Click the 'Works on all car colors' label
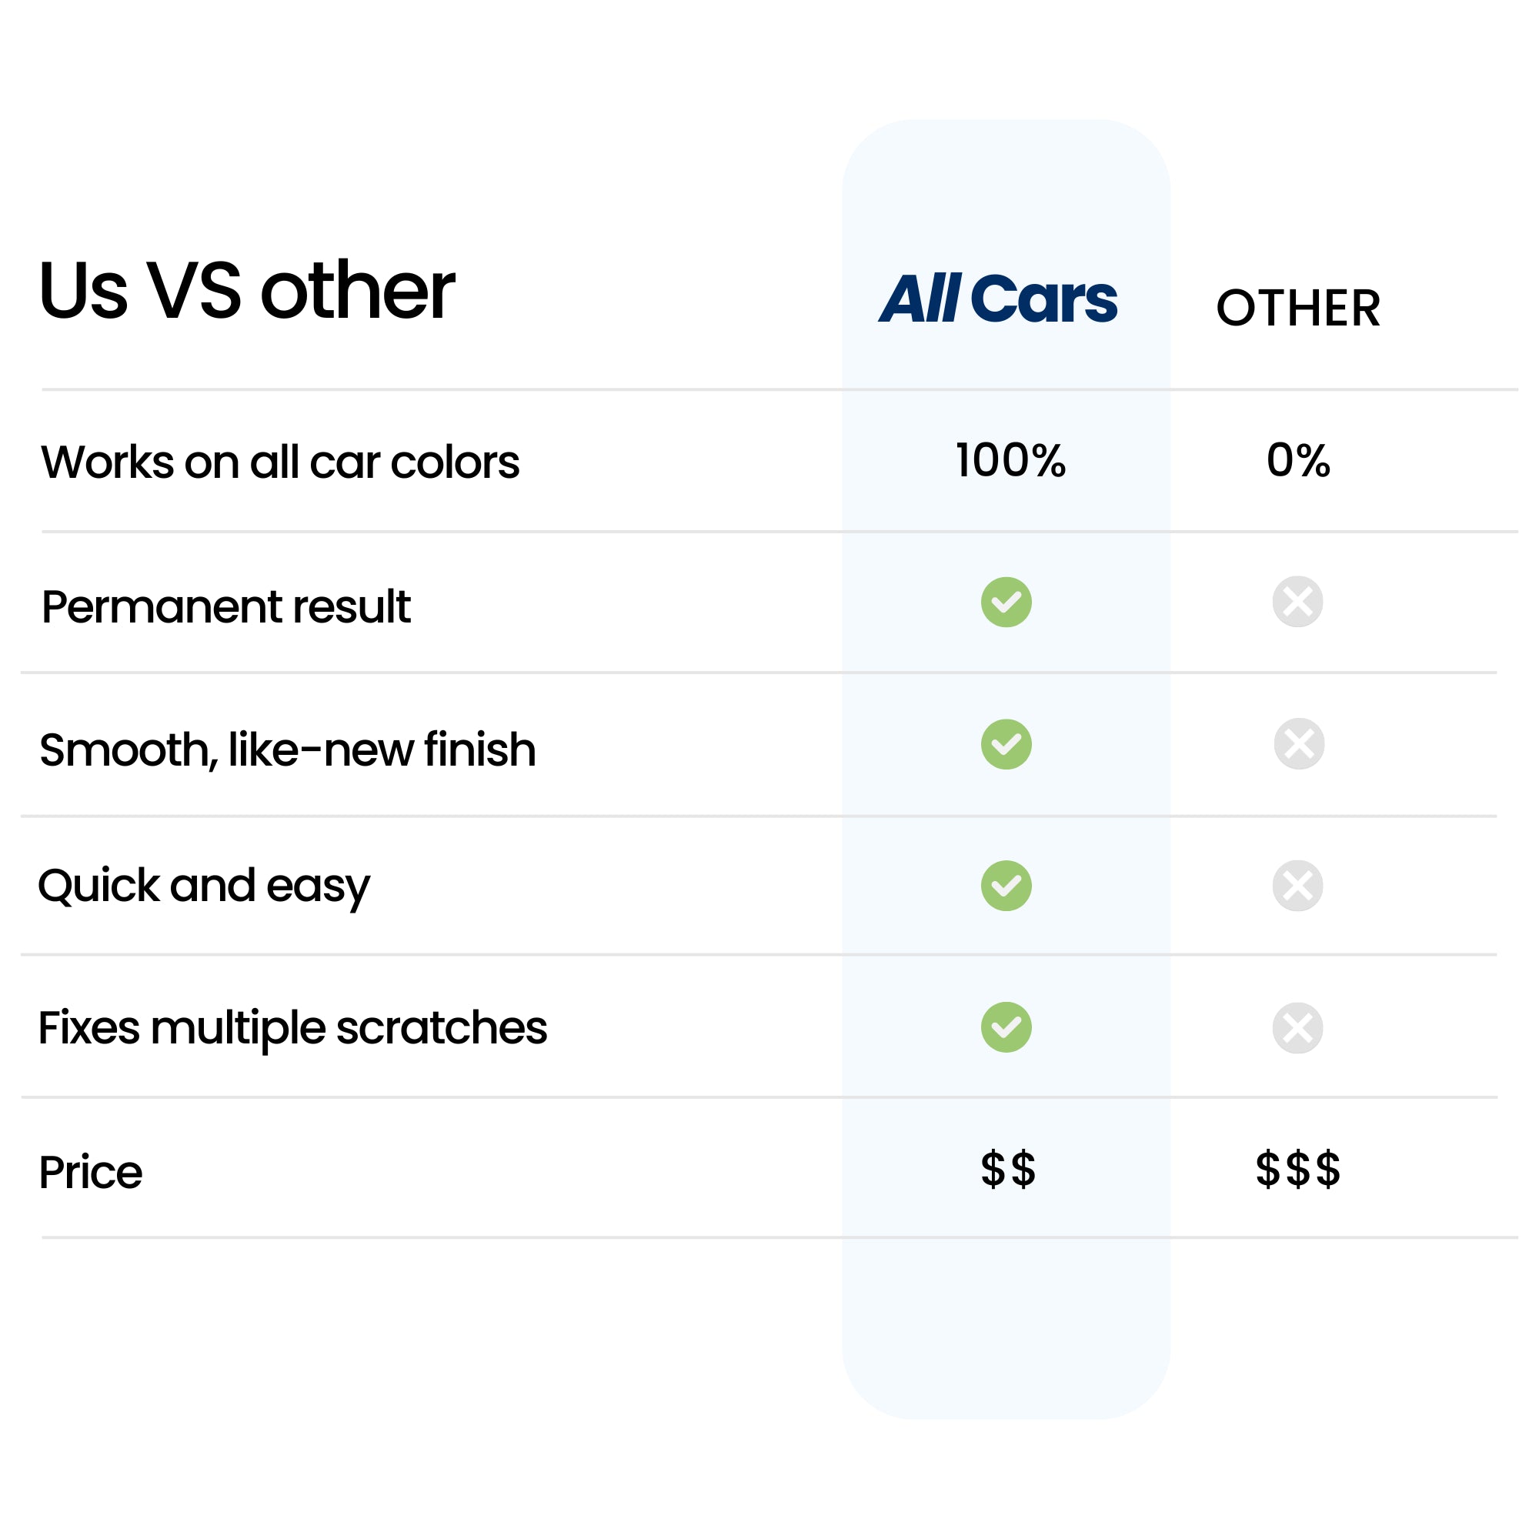Image resolution: width=1539 pixels, height=1539 pixels. 279,462
